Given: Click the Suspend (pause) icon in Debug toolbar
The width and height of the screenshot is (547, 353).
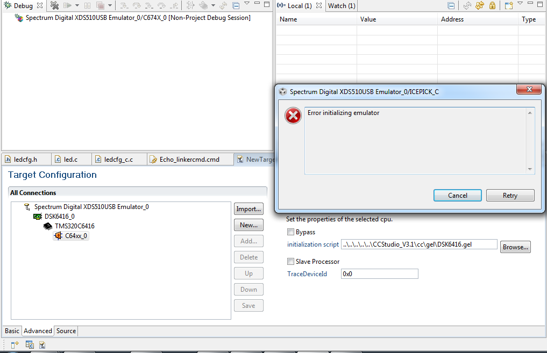Looking at the screenshot, I should [x=87, y=5].
